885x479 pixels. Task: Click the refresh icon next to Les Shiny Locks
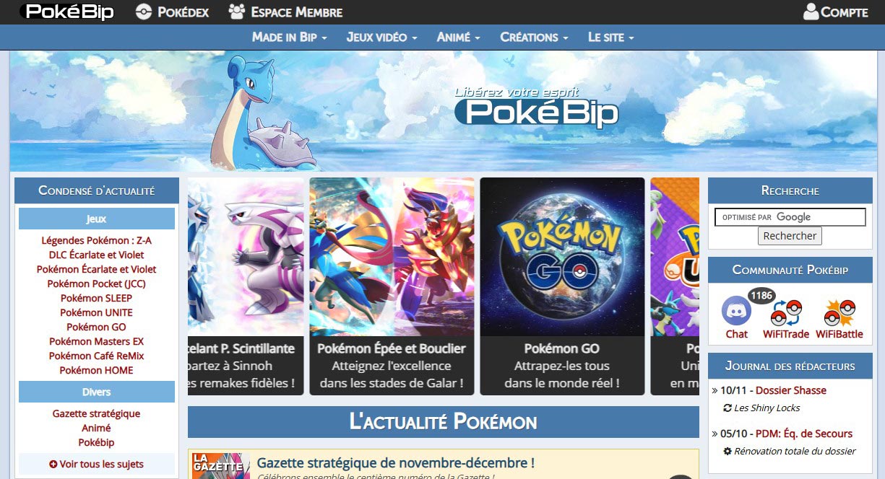pos(728,408)
